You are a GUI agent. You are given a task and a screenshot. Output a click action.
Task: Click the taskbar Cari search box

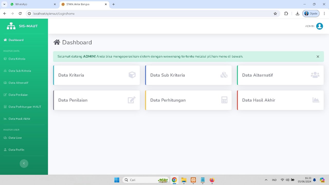pos(146,180)
